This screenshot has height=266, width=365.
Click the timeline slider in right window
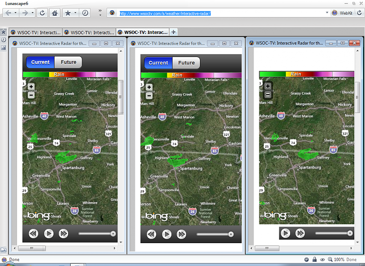pos(334,233)
